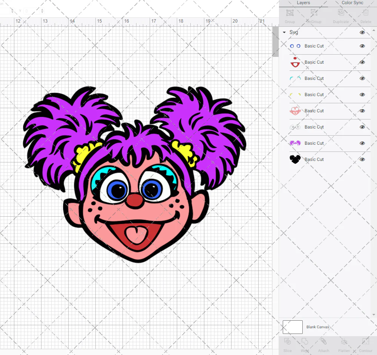Collapse the Svg group arrow

[x=284, y=32]
